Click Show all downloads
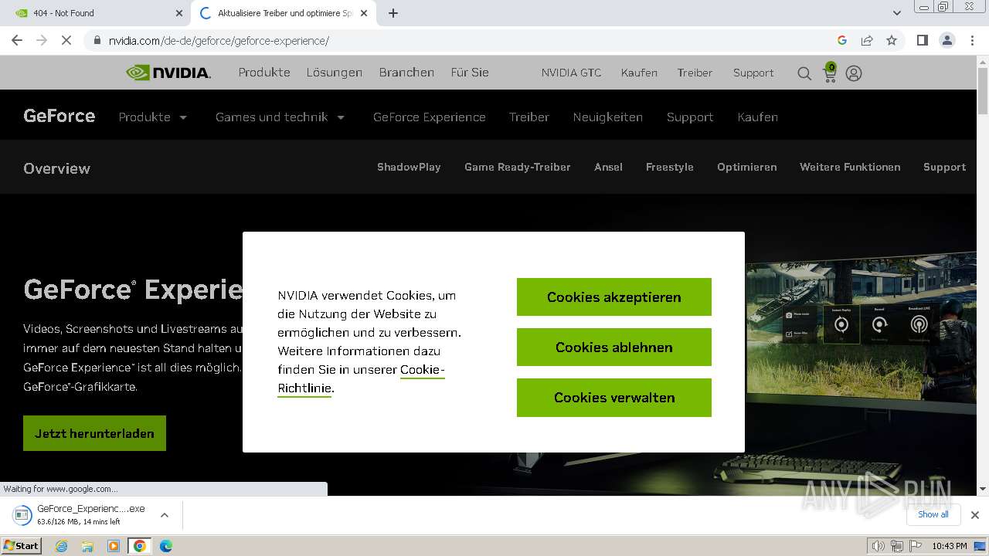This screenshot has width=989, height=556. tap(933, 514)
